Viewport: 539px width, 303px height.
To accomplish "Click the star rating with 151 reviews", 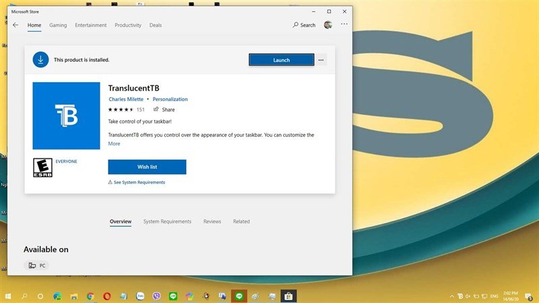I will point(126,110).
